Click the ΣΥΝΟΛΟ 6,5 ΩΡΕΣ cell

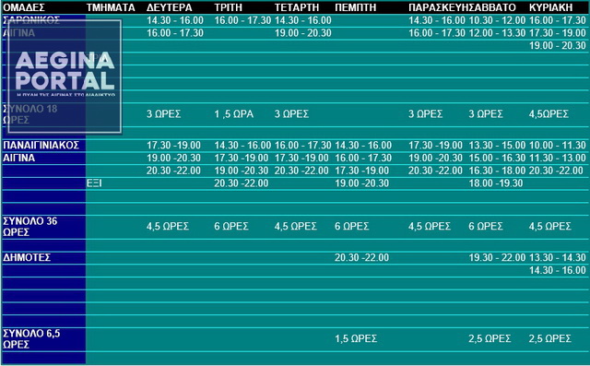31,338
